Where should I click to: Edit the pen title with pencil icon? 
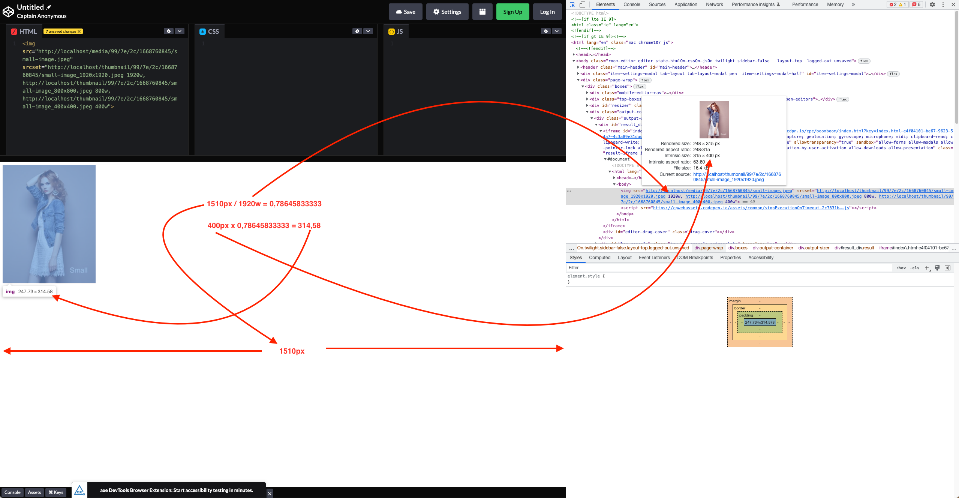[49, 7]
